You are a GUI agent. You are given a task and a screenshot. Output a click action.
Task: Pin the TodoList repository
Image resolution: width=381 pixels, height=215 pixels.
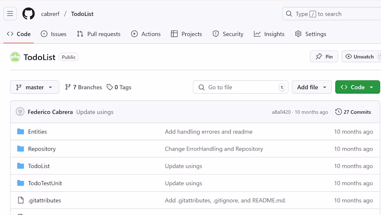pyautogui.click(x=324, y=57)
